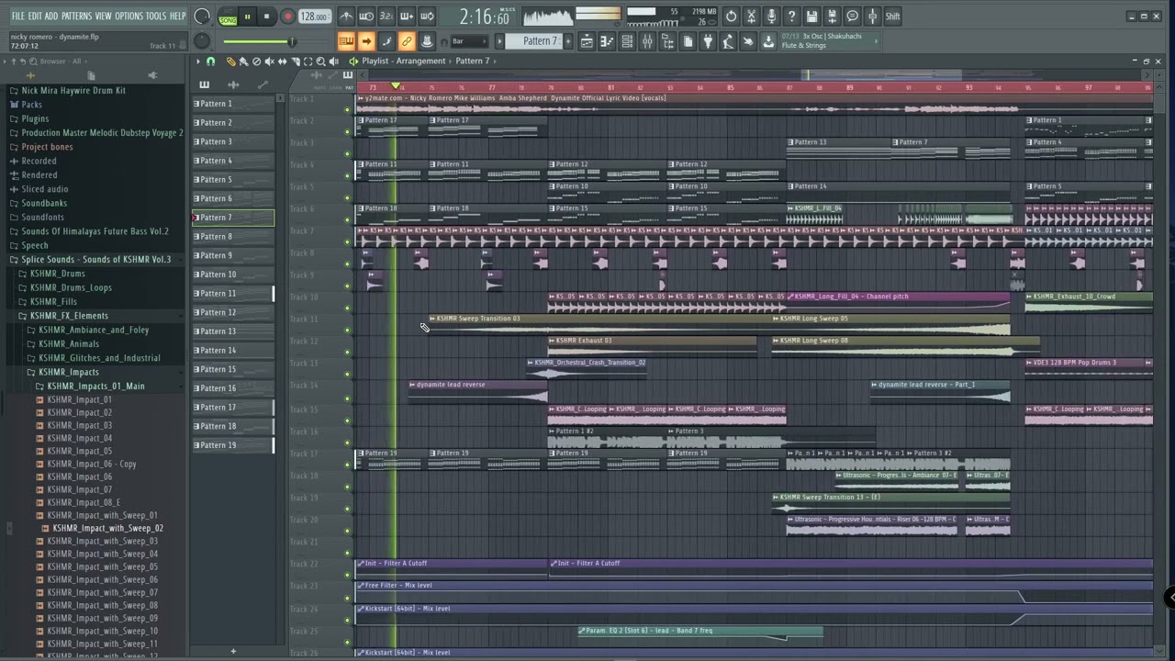This screenshot has width=1175, height=661.
Task: Click the Shift button
Action: tap(893, 17)
